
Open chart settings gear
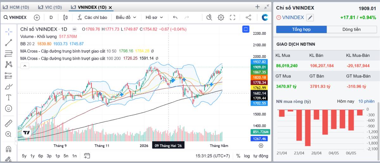(221, 17)
